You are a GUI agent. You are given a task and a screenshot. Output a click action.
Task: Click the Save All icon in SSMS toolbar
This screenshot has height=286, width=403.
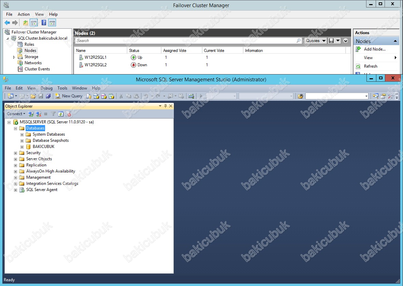click(x=48, y=96)
